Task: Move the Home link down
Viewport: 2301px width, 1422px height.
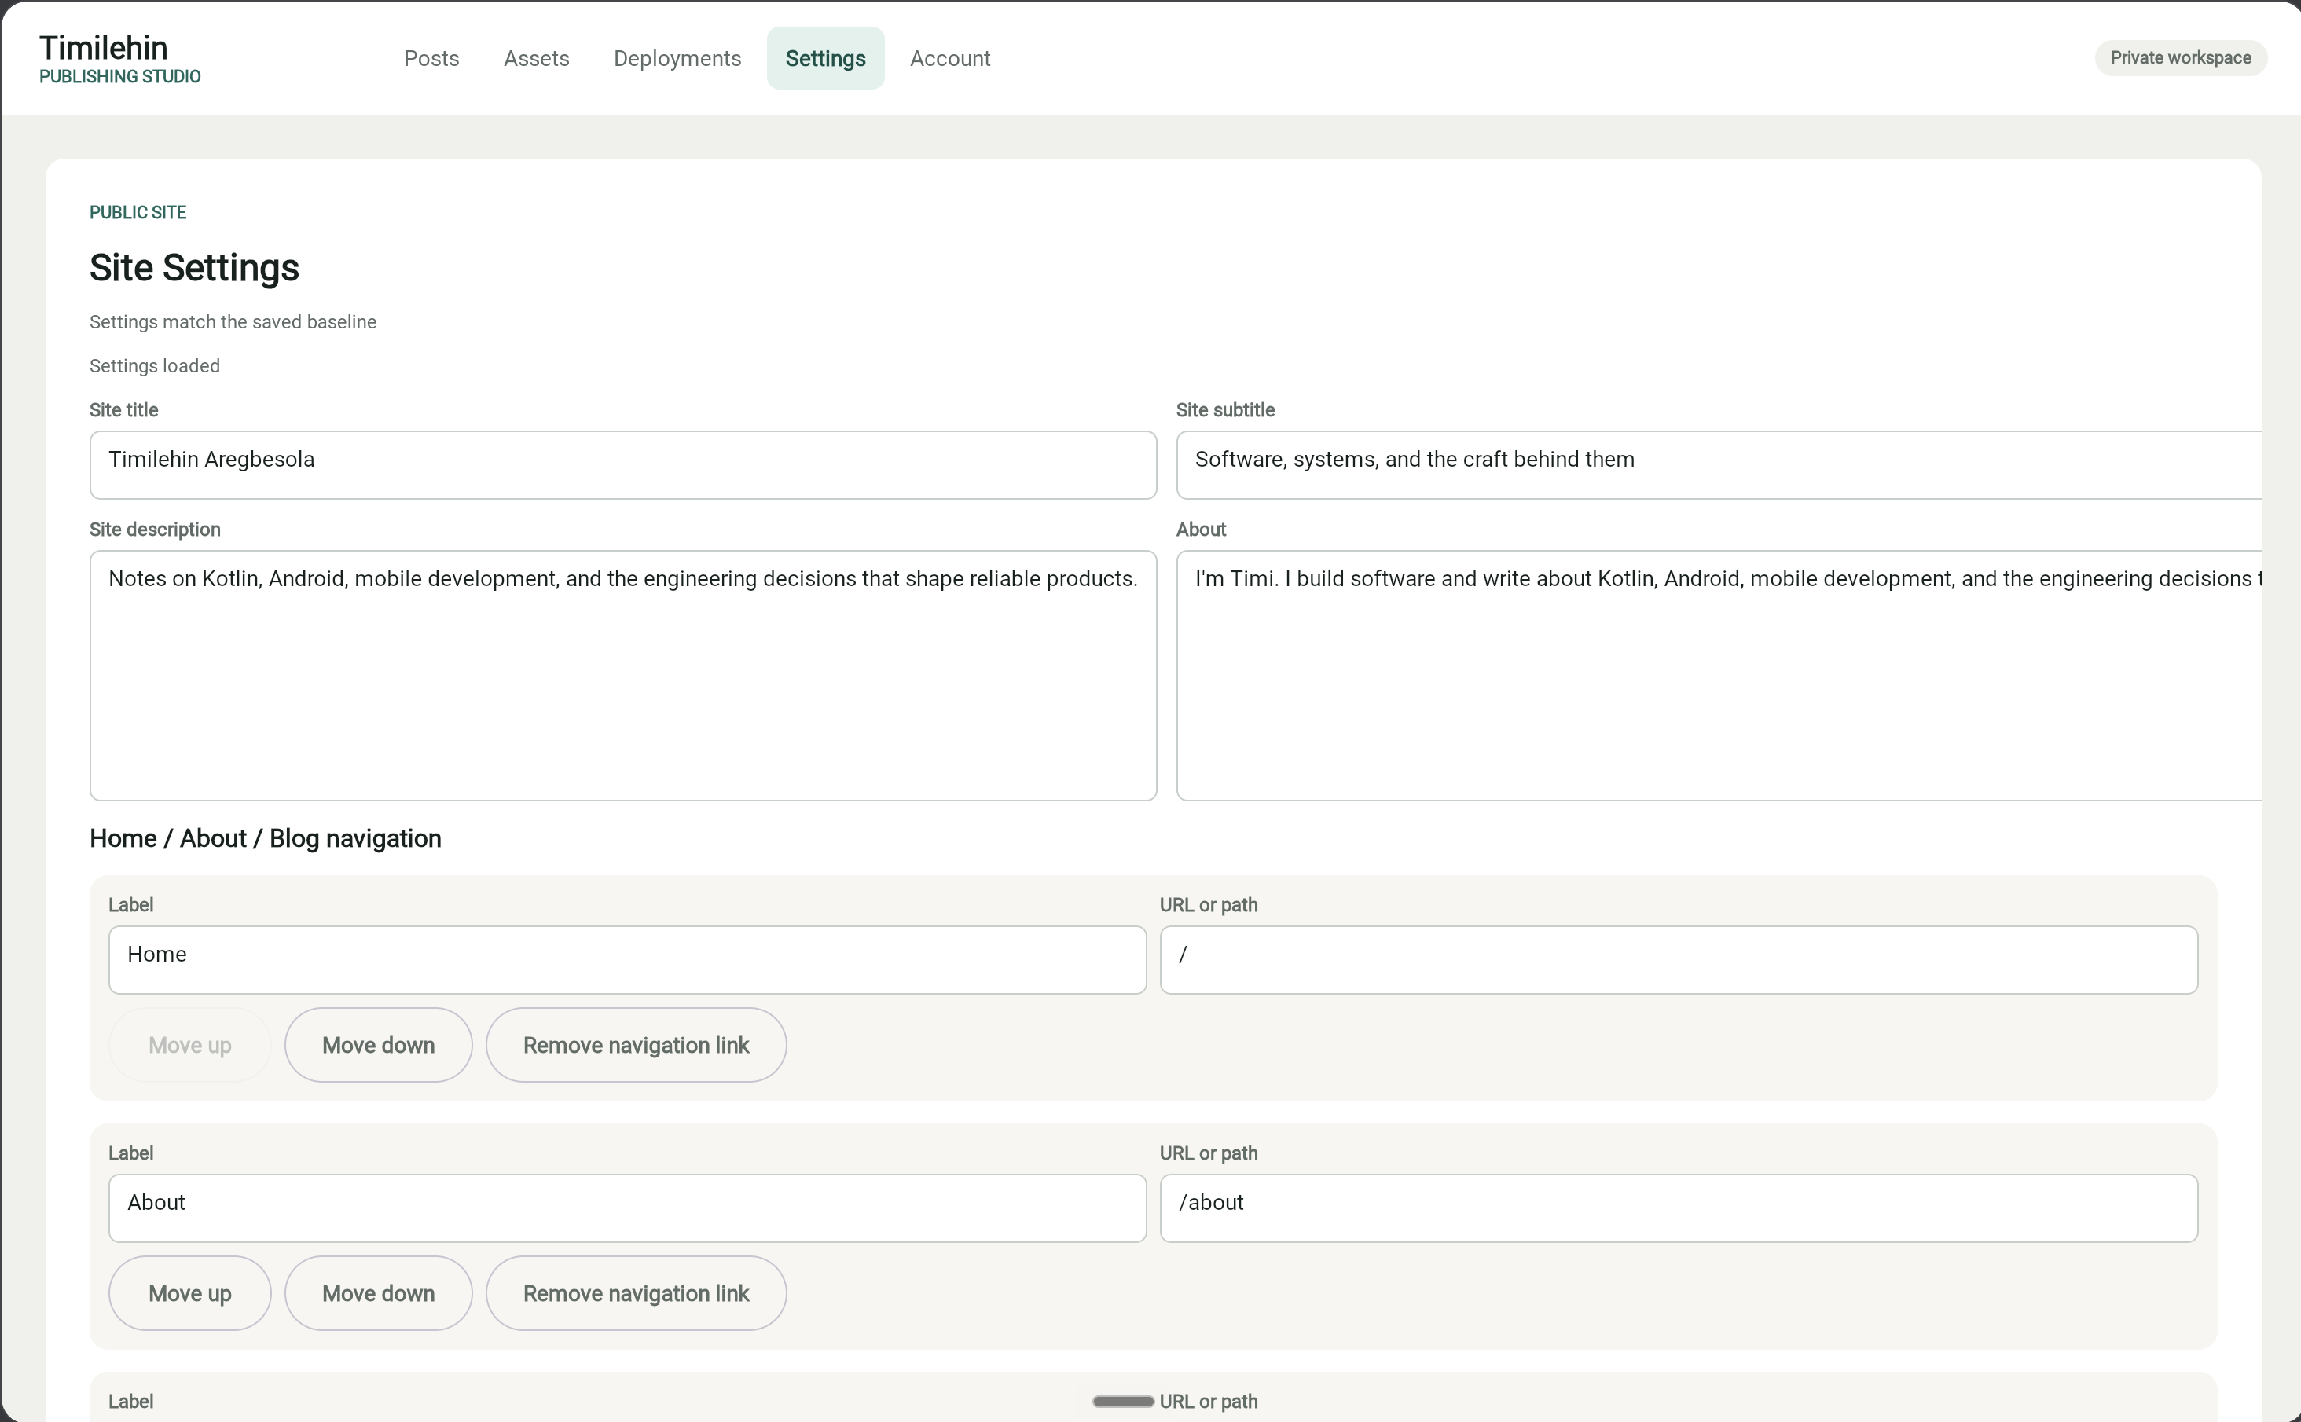Action: point(378,1045)
